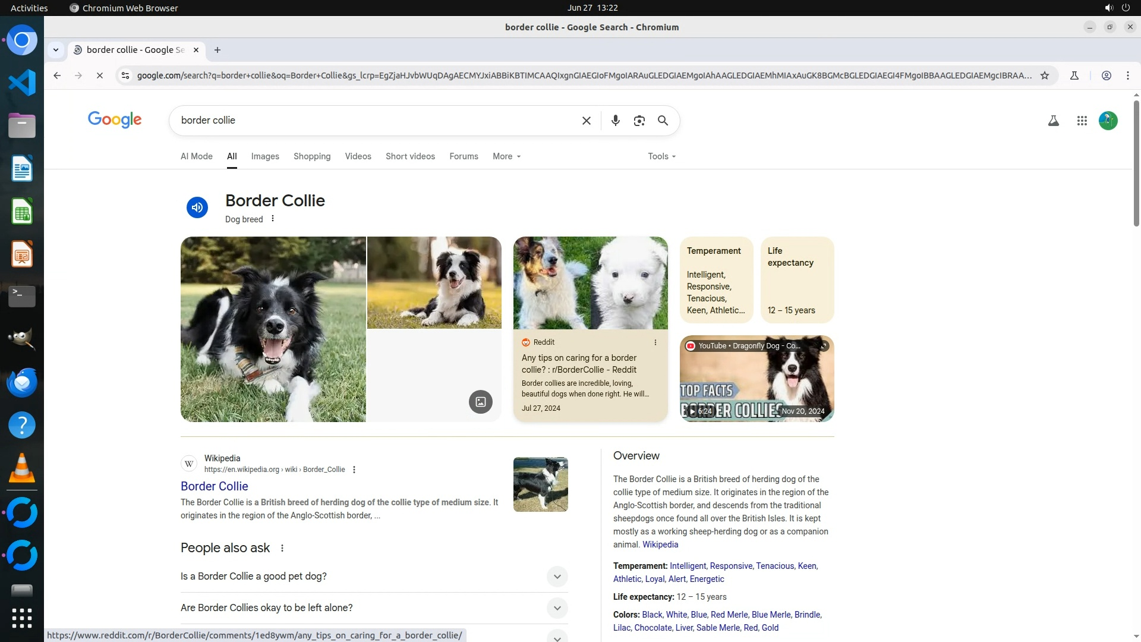Play Border Collie pronunciation speaker icon
The height and width of the screenshot is (642, 1141).
[x=197, y=207]
